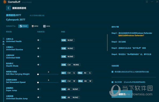Click the back arrow to reselect game

tap(9, 8)
